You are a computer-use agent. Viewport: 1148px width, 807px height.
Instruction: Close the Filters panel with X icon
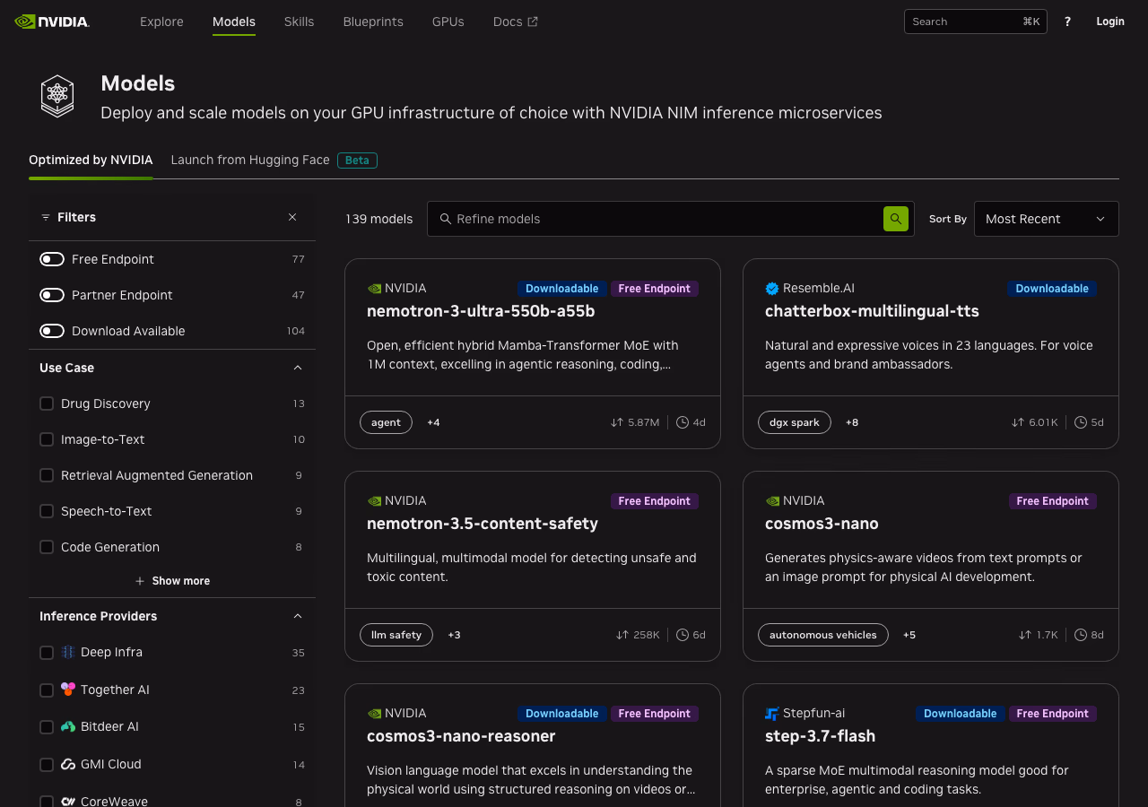pyautogui.click(x=292, y=217)
